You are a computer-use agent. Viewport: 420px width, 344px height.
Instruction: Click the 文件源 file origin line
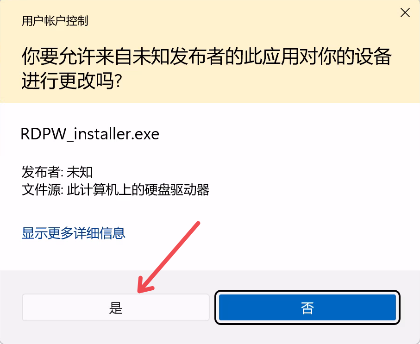click(115, 190)
